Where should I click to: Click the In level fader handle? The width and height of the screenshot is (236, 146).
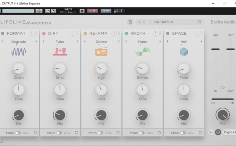[x=215, y=49]
